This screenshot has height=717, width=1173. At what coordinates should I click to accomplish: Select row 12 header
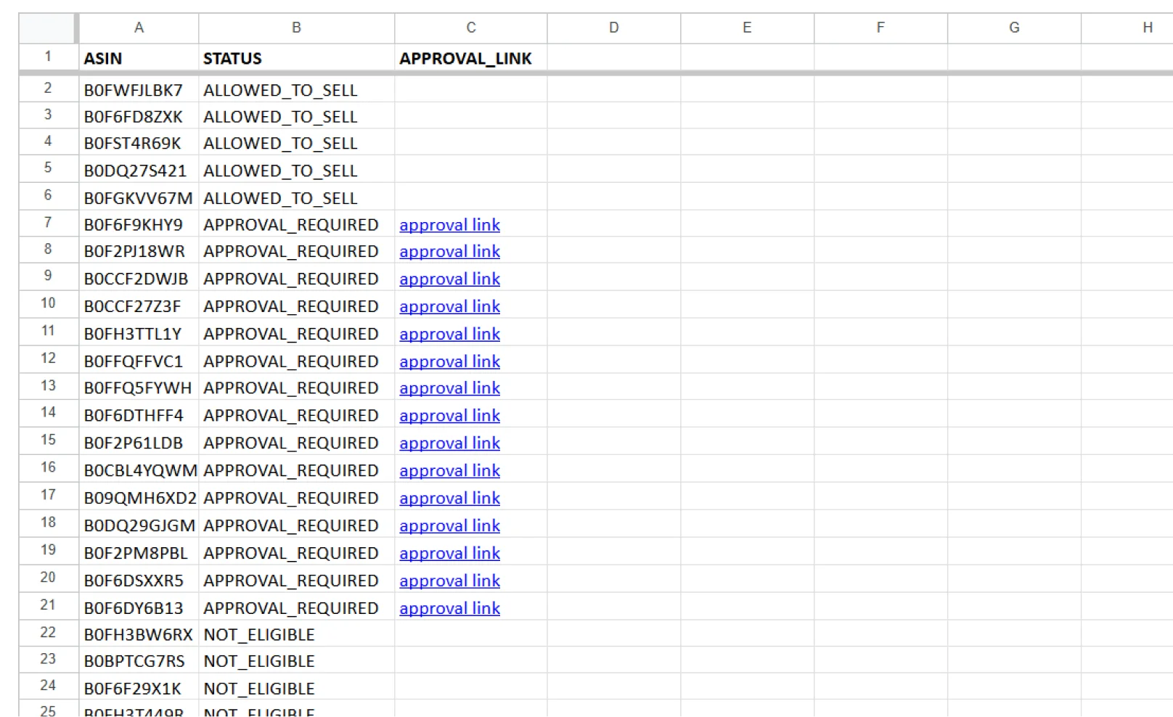click(48, 359)
